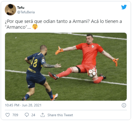The width and height of the screenshot is (132, 121).
Task: Click the 709 likes count
Action: tap(15, 115)
